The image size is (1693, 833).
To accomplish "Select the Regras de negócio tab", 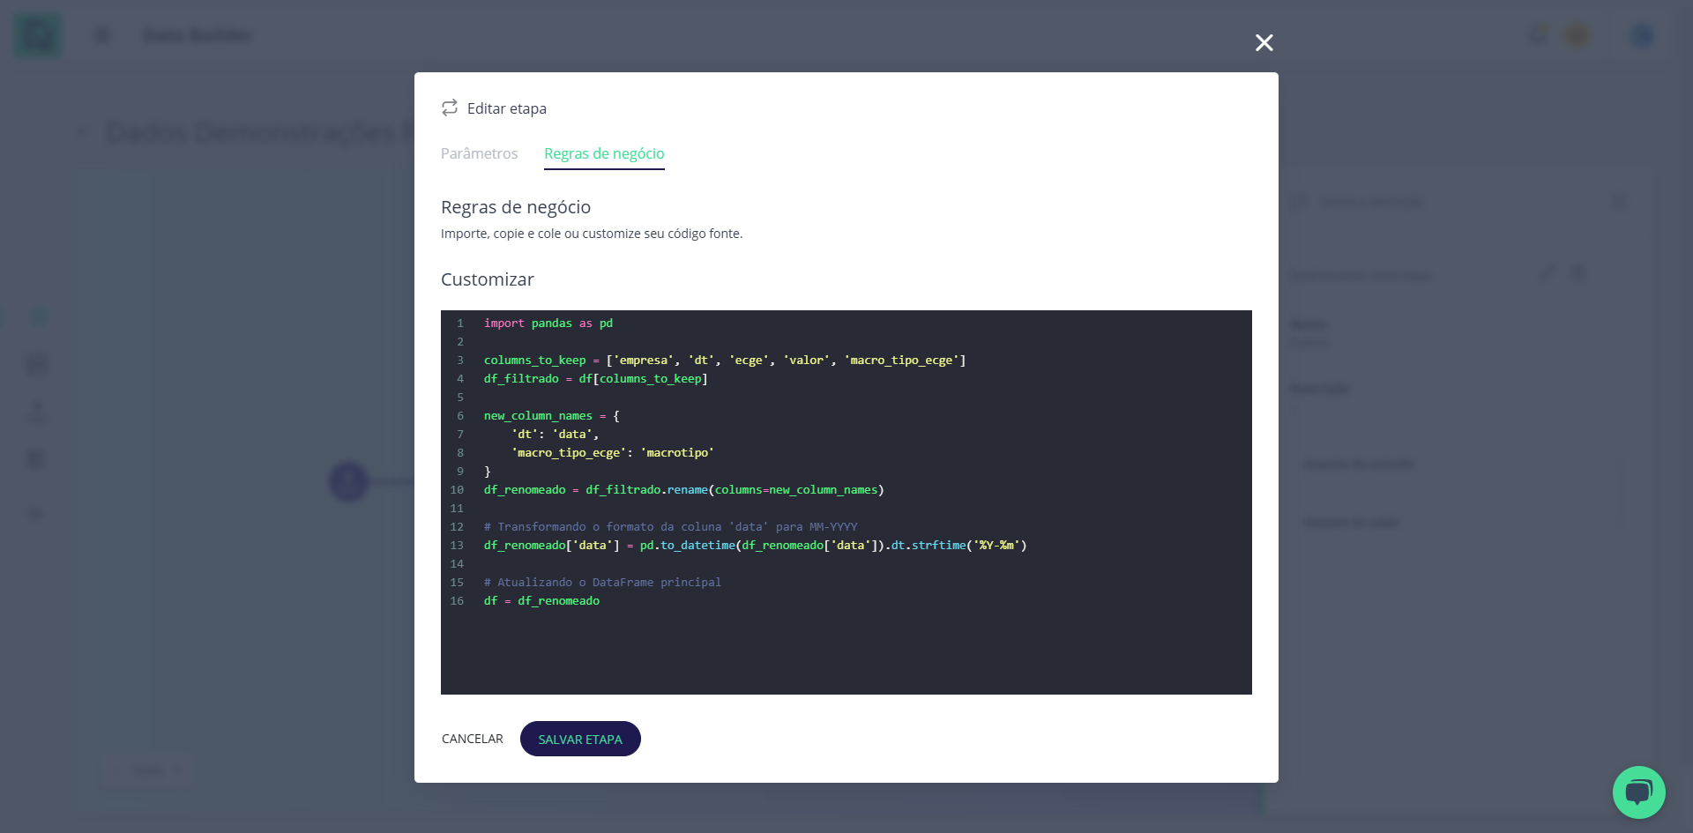I will (x=604, y=153).
